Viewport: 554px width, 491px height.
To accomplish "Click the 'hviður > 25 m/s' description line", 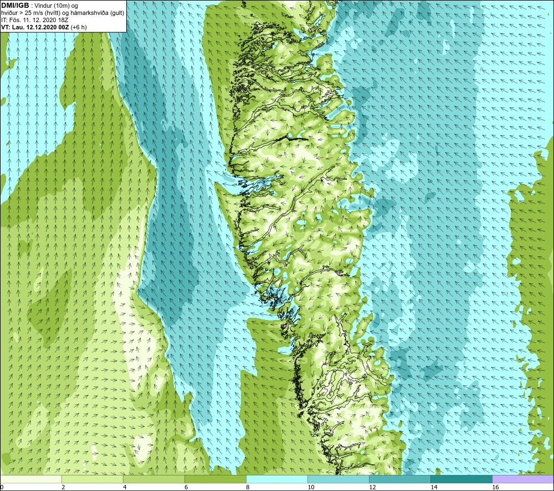I will (x=63, y=13).
